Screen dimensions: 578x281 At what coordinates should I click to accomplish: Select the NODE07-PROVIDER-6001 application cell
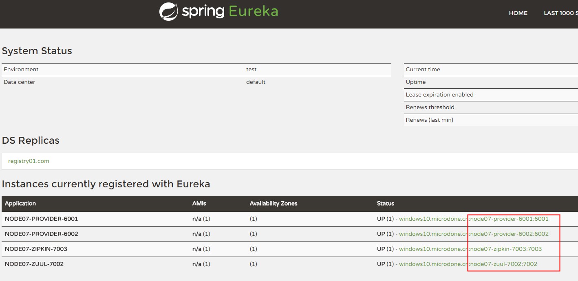41,219
